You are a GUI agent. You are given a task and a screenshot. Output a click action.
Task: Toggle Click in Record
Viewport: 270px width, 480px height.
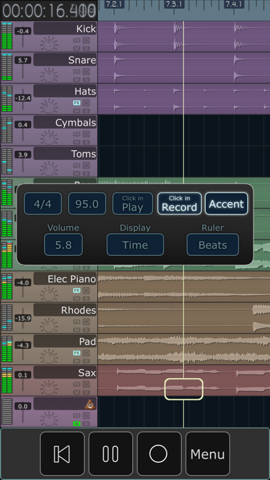180,203
